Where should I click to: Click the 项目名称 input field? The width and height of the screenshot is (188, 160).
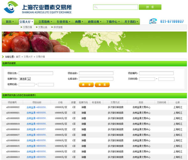pyautogui.click(x=96, y=73)
